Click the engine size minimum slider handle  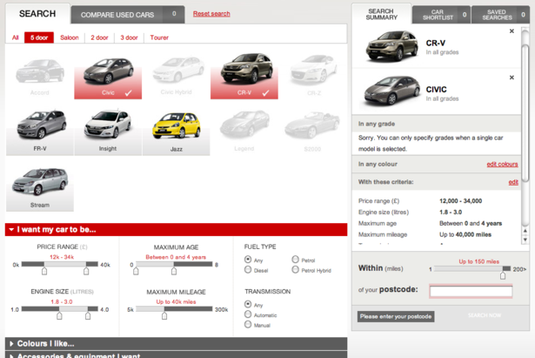click(59, 316)
